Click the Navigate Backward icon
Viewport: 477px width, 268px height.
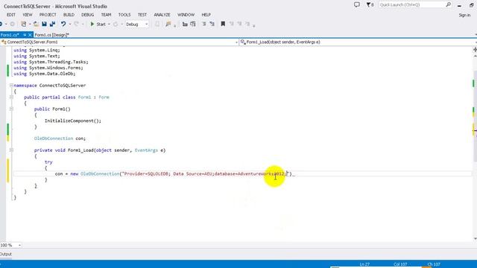click(x=1, y=24)
